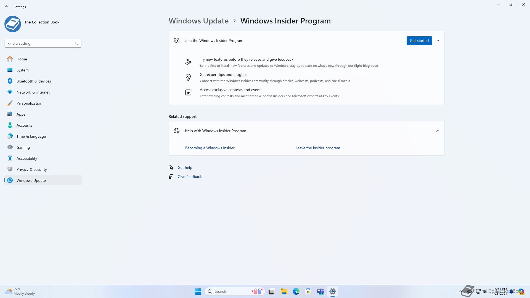This screenshot has width=530, height=298.
Task: Show hidden system tray icons
Action: (x=460, y=291)
